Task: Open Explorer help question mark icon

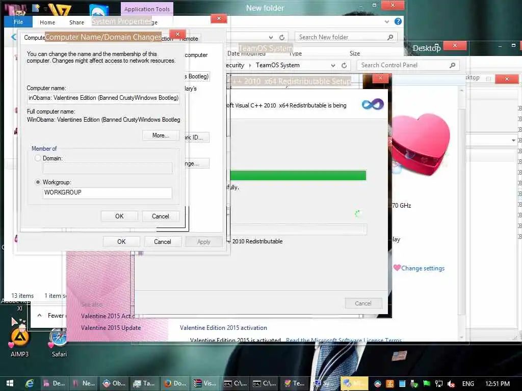Action: coord(398,21)
